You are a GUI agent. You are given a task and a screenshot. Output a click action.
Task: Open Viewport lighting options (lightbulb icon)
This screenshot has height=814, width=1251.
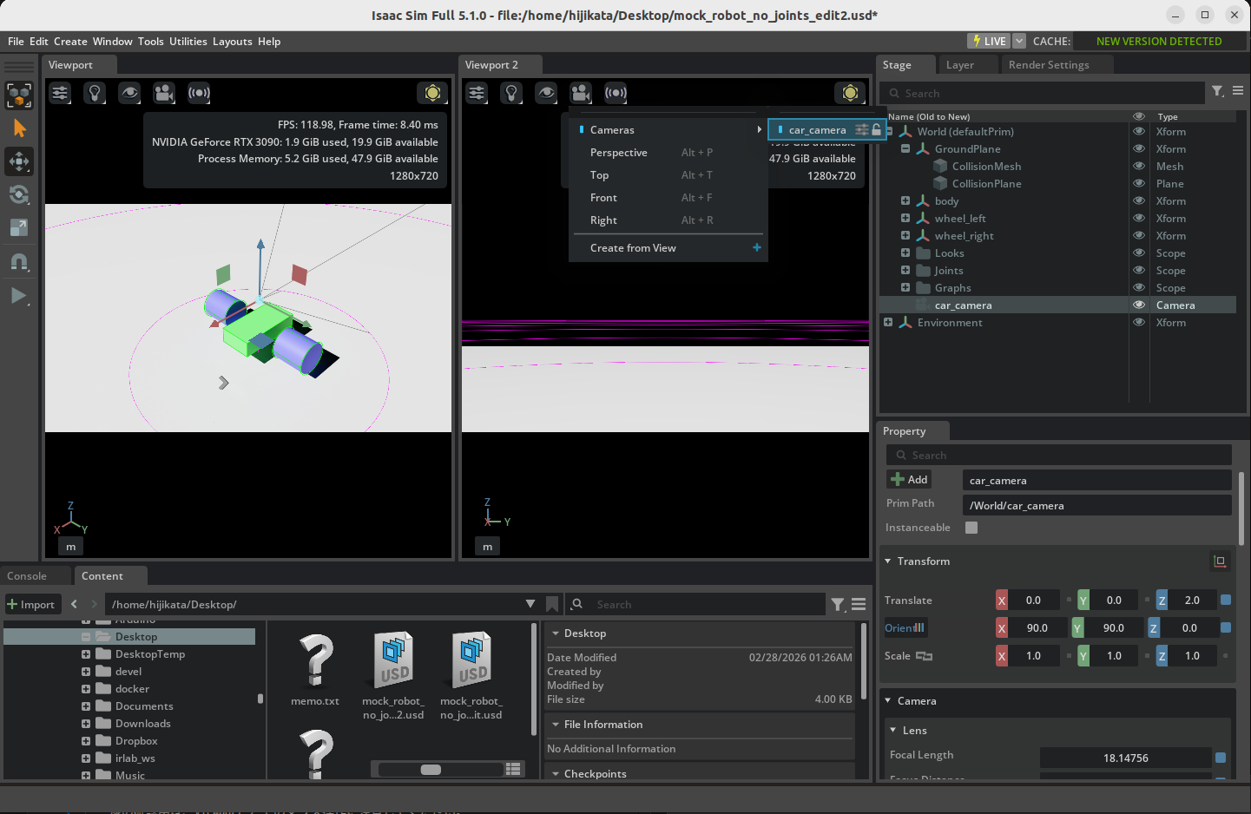[x=95, y=93]
